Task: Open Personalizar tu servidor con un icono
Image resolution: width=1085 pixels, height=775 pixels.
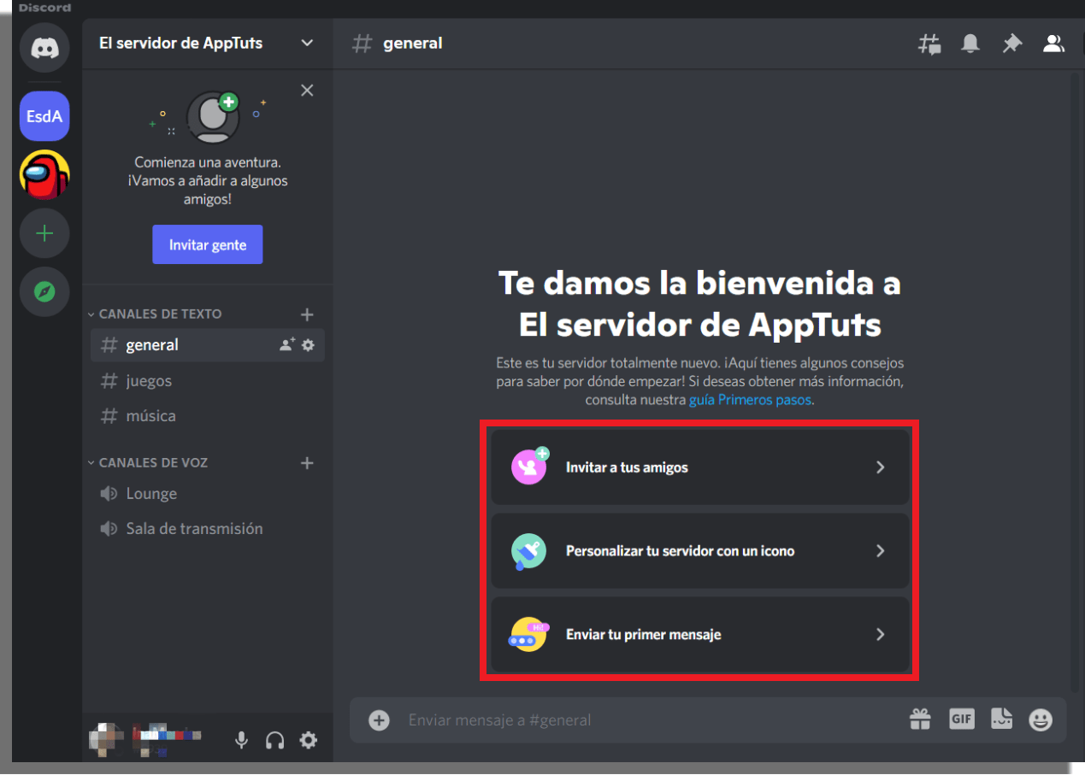Action: (x=699, y=551)
